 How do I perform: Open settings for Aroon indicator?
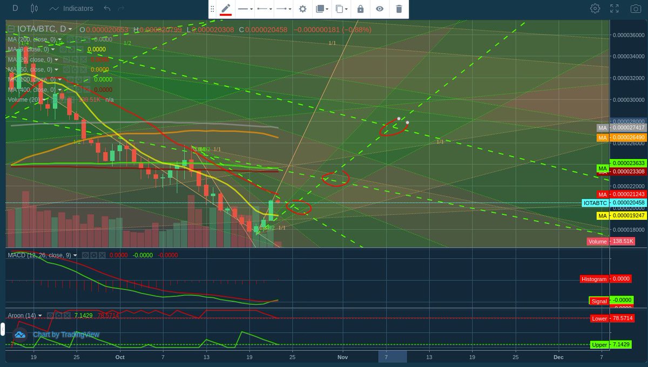[58, 315]
